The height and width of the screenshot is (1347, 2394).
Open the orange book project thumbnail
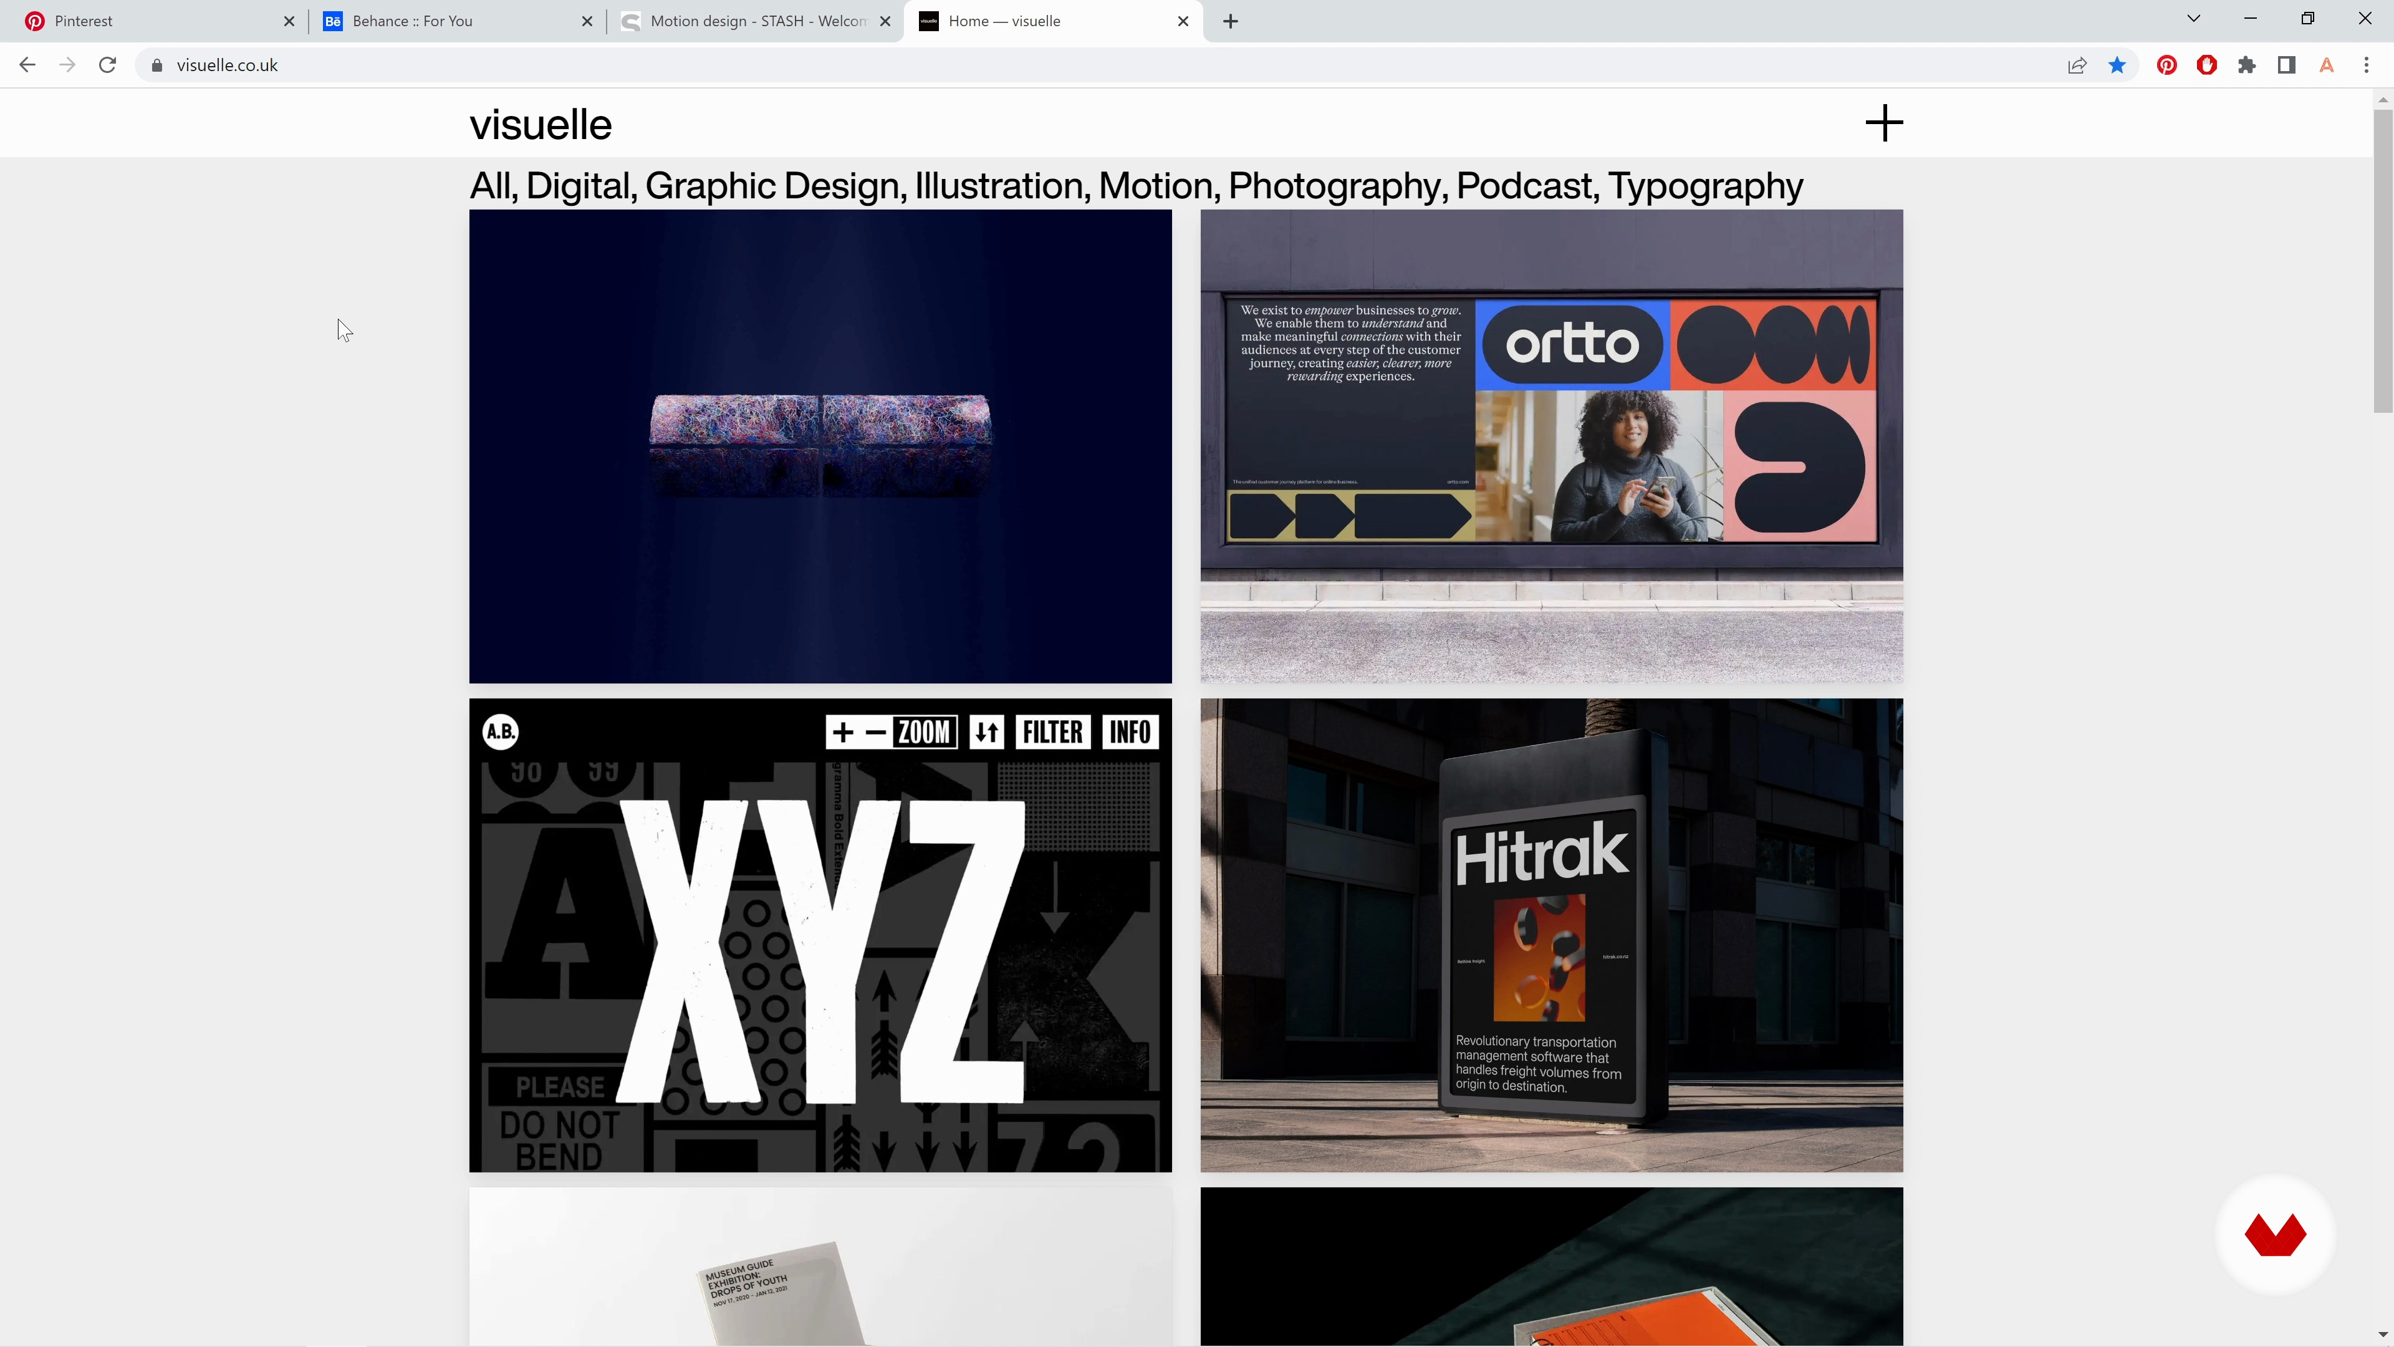tap(1552, 1266)
